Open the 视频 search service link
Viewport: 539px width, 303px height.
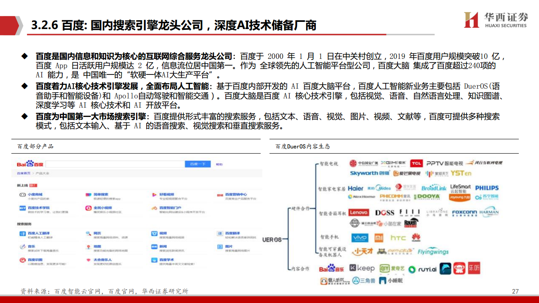pyautogui.click(x=163, y=233)
